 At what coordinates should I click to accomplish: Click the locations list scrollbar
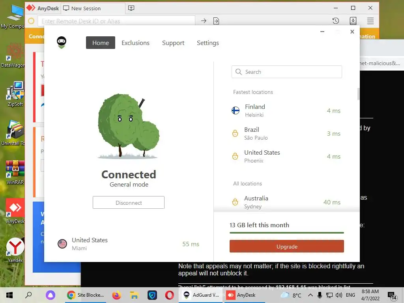(358, 94)
